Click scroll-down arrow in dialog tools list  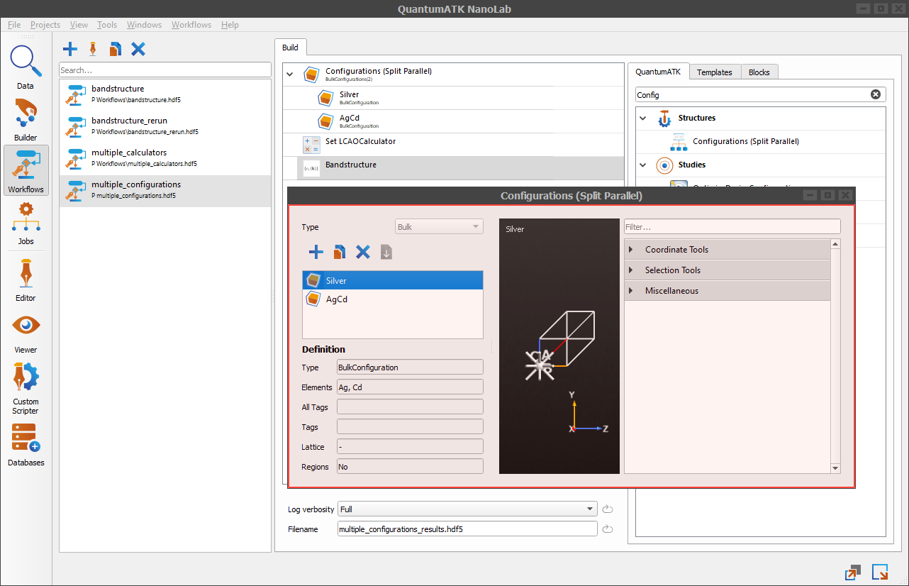835,468
